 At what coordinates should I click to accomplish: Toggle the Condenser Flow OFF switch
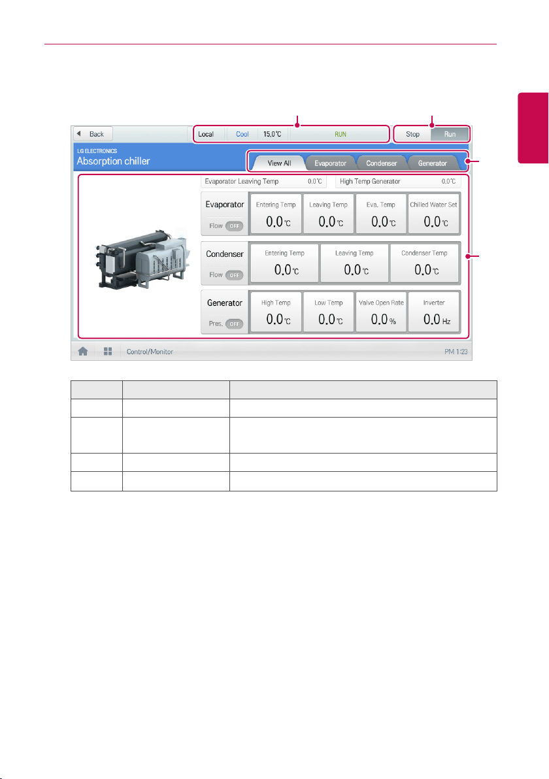pyautogui.click(x=235, y=275)
